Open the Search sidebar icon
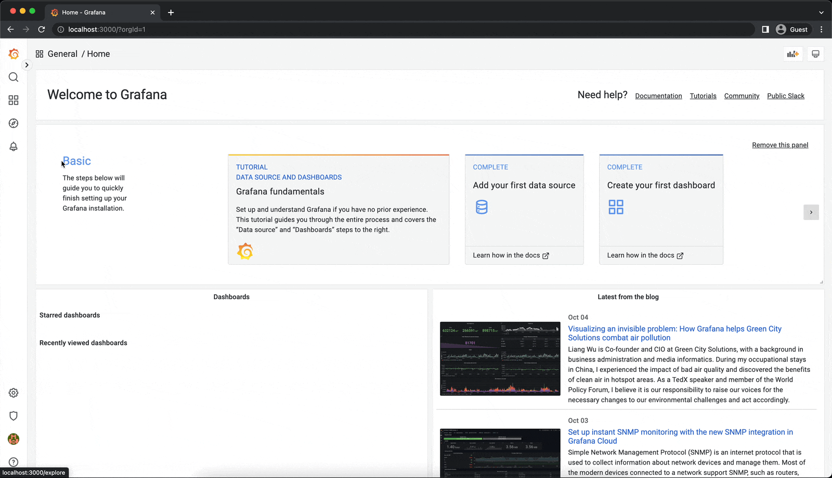The width and height of the screenshot is (832, 478). (14, 77)
